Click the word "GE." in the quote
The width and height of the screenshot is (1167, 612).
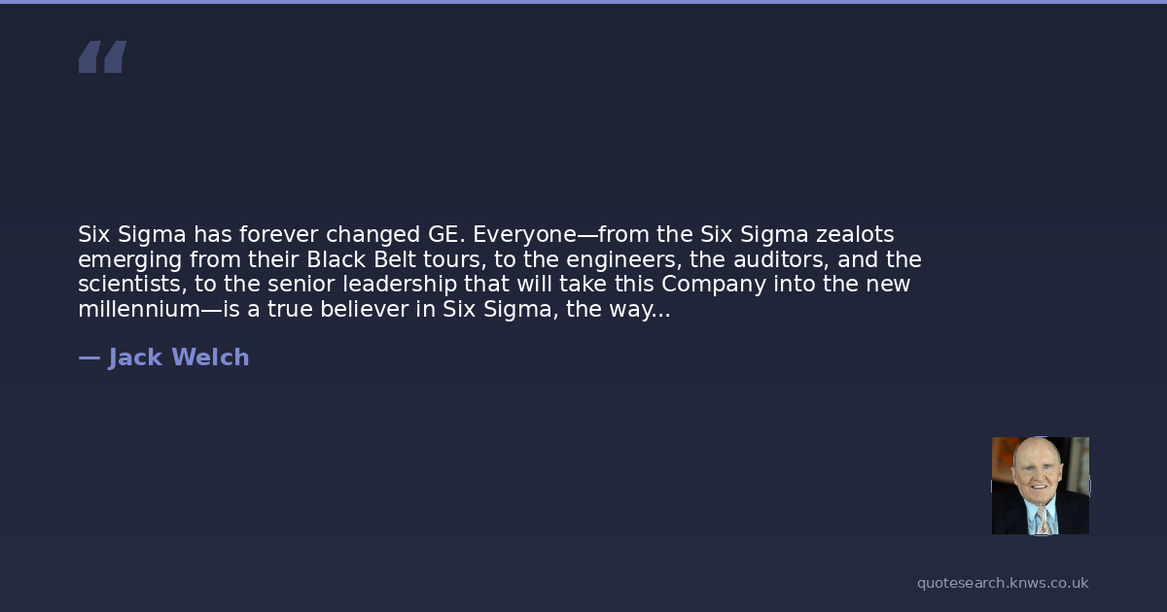446,235
